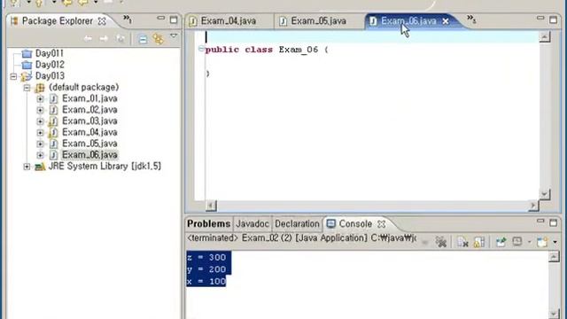Select JRE System Library [jdk1.5]
567x319 pixels.
click(105, 166)
